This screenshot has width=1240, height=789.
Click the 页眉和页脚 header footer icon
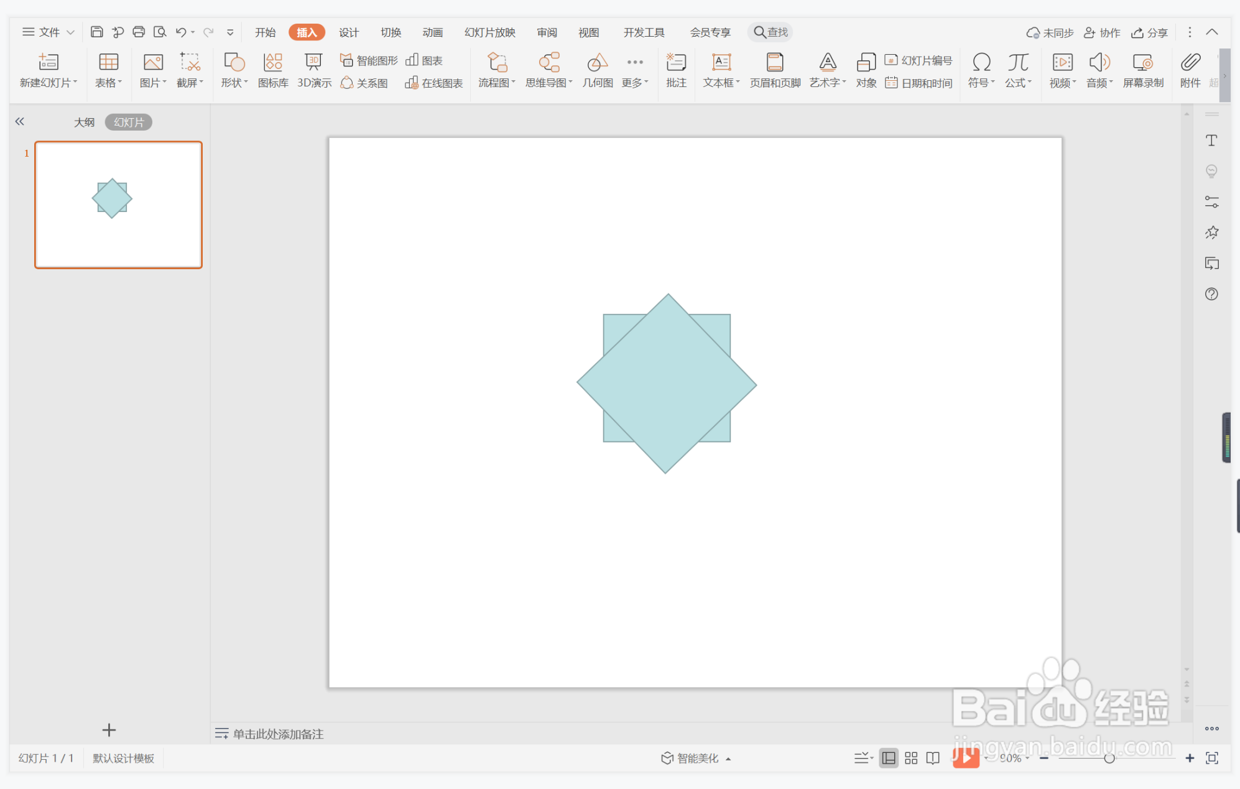coord(775,70)
